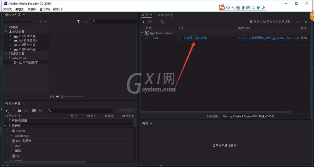Viewport: 314px width, 167px height.
Task: Export presets icon in preset browser
Action: click(x=41, y=111)
